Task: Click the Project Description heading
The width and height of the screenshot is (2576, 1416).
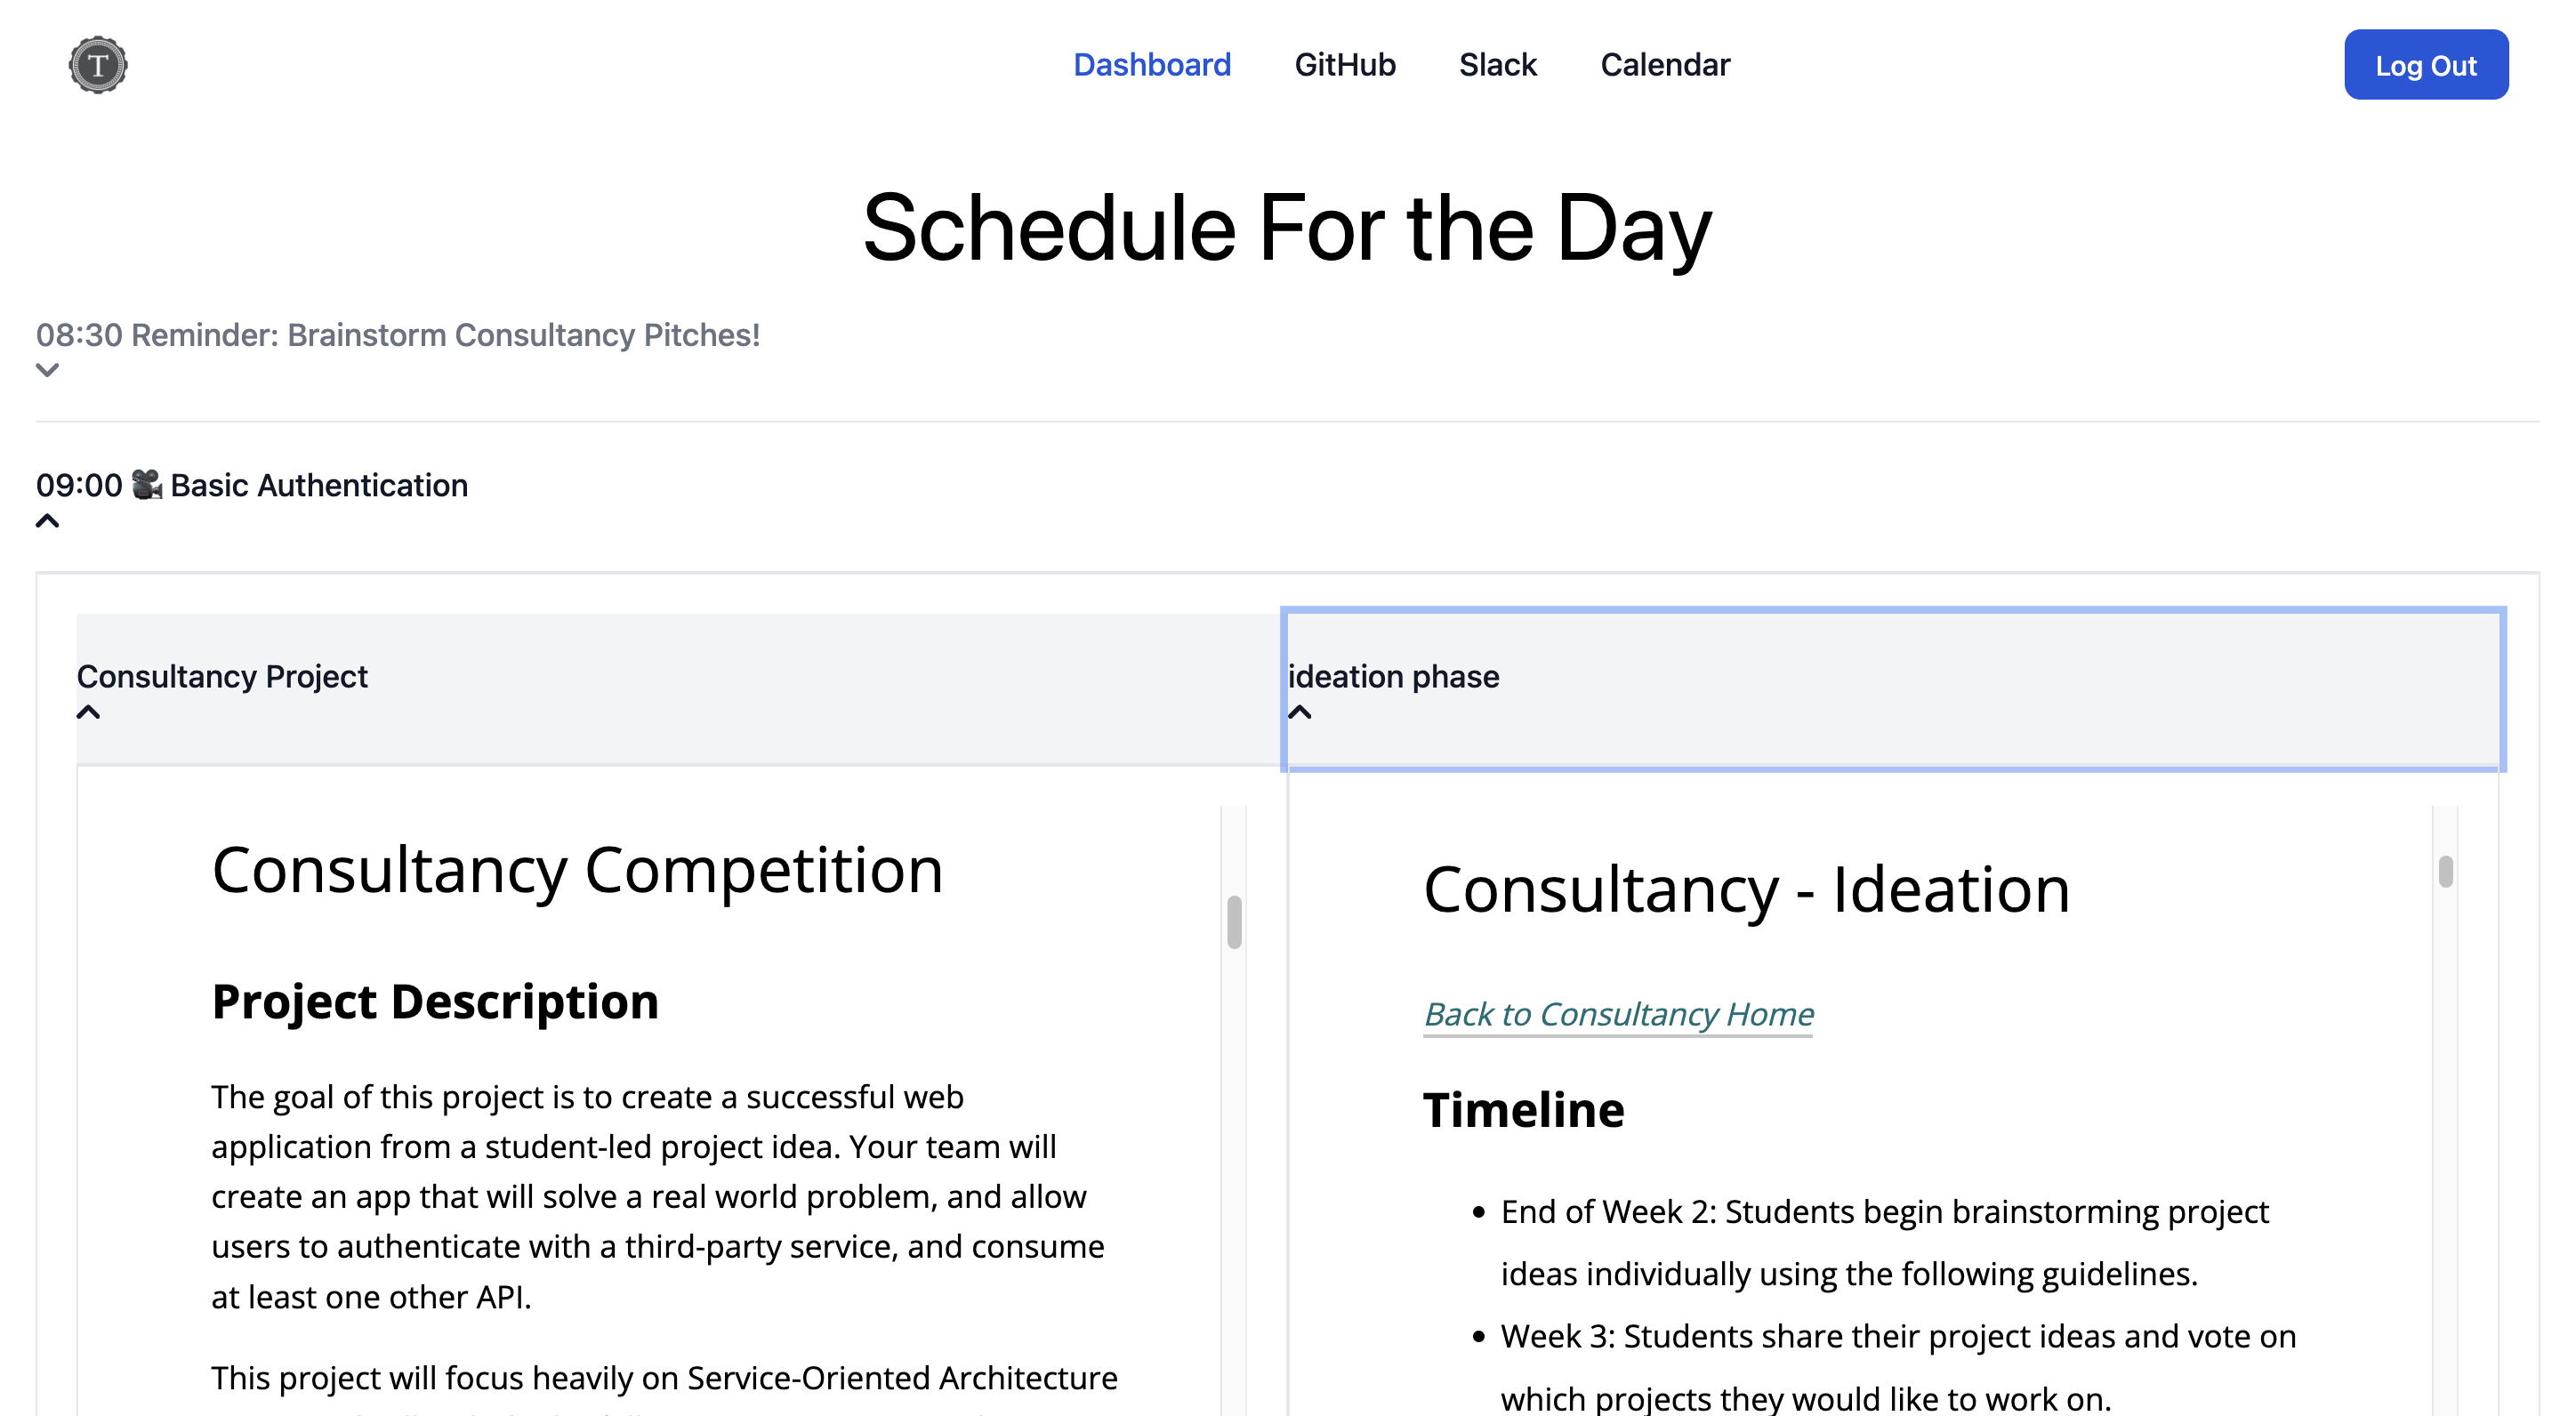Action: pyautogui.click(x=435, y=1001)
